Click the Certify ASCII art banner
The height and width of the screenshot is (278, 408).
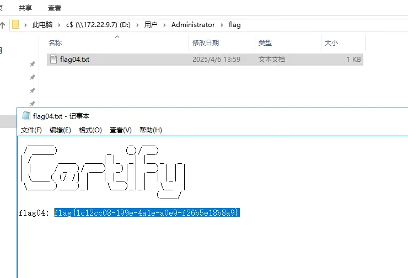pyautogui.click(x=103, y=172)
